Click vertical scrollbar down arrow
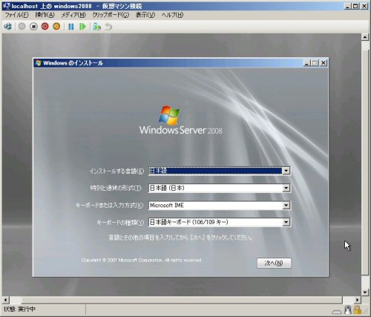Image resolution: width=371 pixels, height=317 pixels. click(x=365, y=293)
